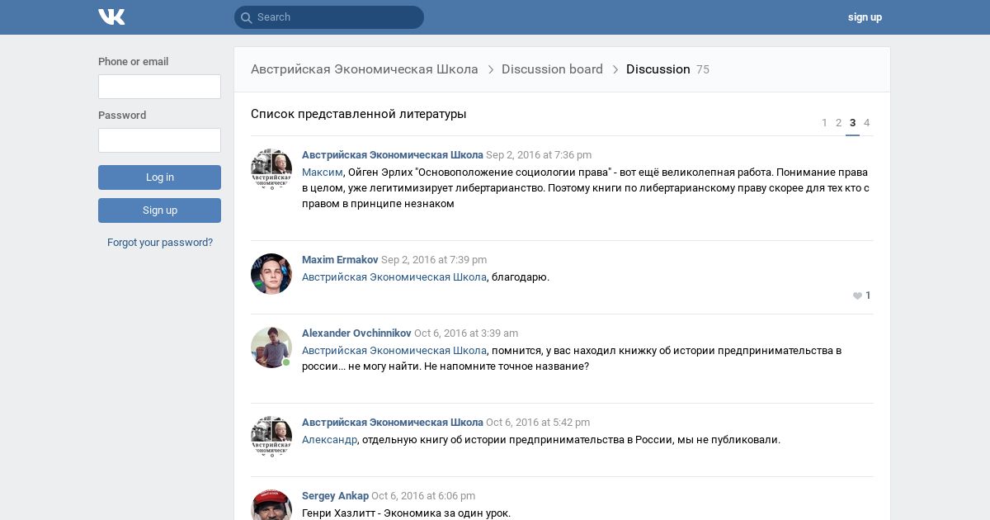Like Maxim Ermakov's comment via the heart icon
This screenshot has width=990, height=520.
[x=857, y=295]
